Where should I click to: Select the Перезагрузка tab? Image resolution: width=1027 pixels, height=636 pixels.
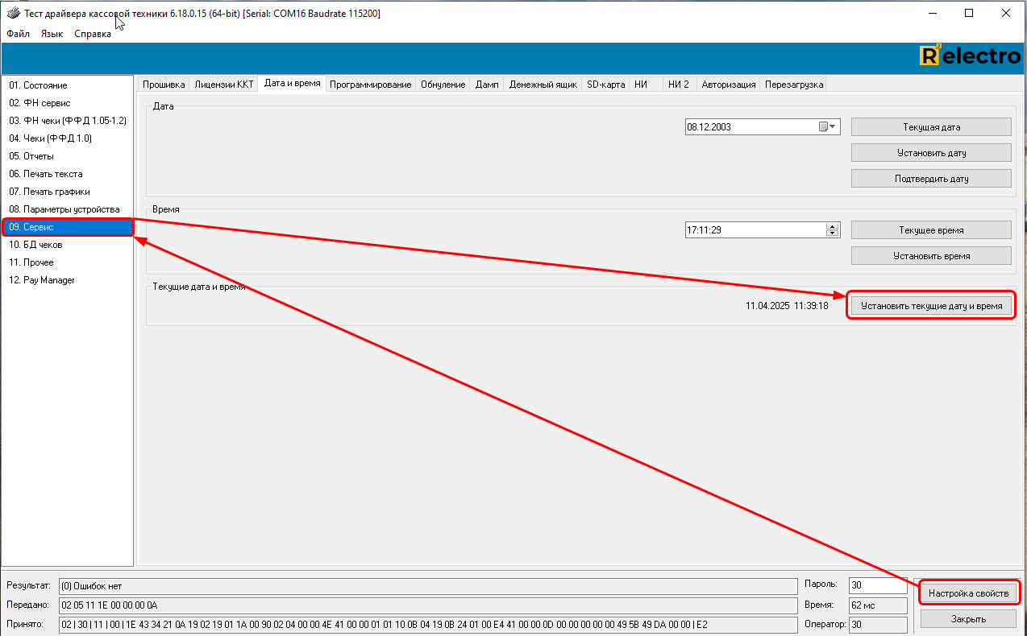[794, 85]
